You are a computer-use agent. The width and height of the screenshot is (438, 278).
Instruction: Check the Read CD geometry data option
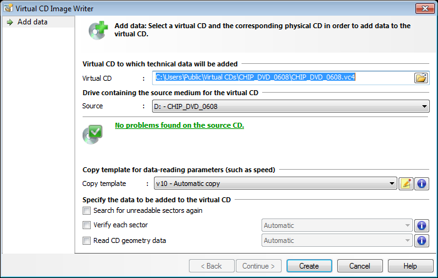(x=86, y=240)
